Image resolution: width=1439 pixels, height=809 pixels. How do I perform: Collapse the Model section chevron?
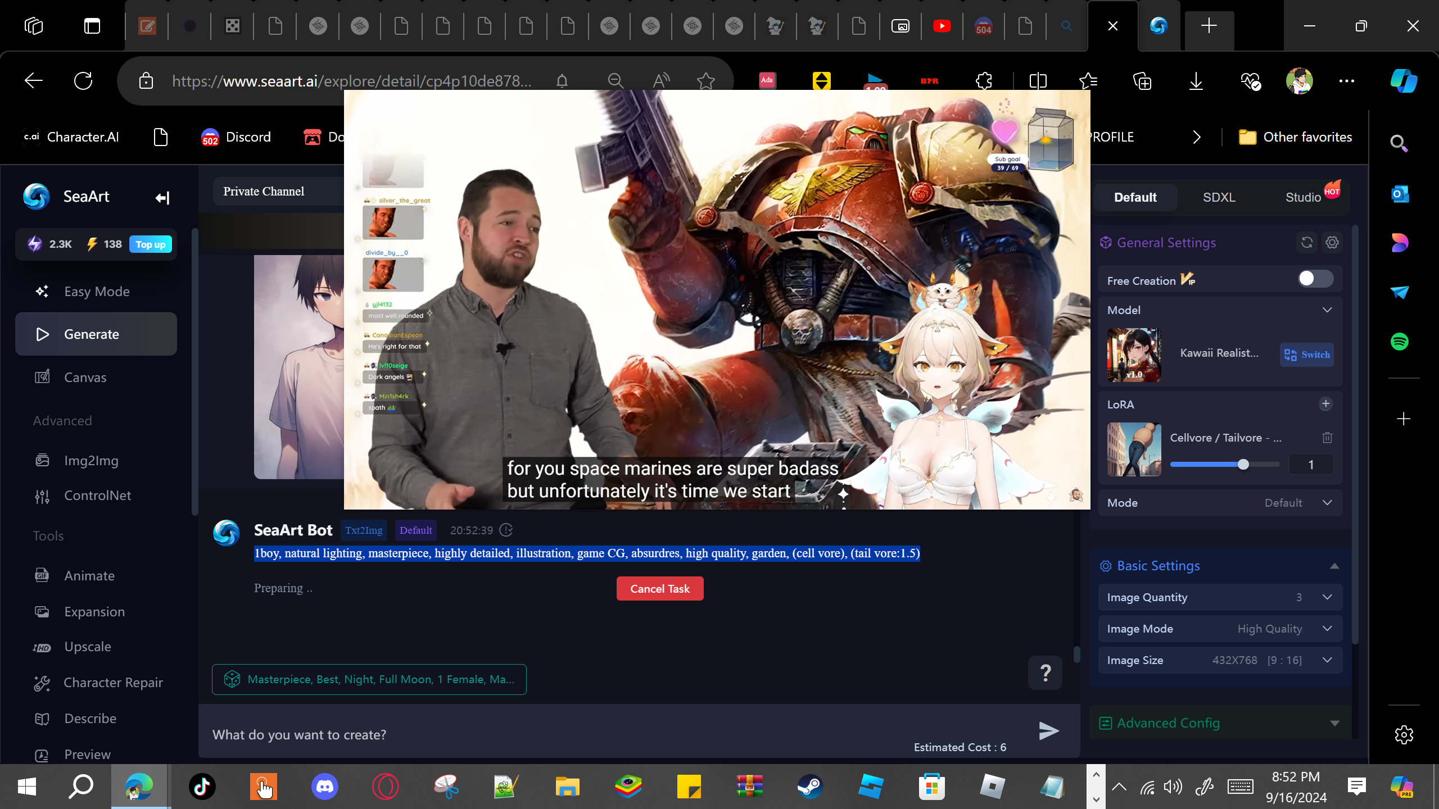[1327, 310]
